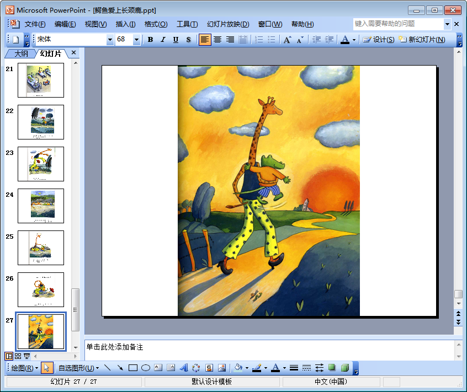467x392 pixels.
Task: Switch to slide sorter view
Action: pyautogui.click(x=18, y=356)
